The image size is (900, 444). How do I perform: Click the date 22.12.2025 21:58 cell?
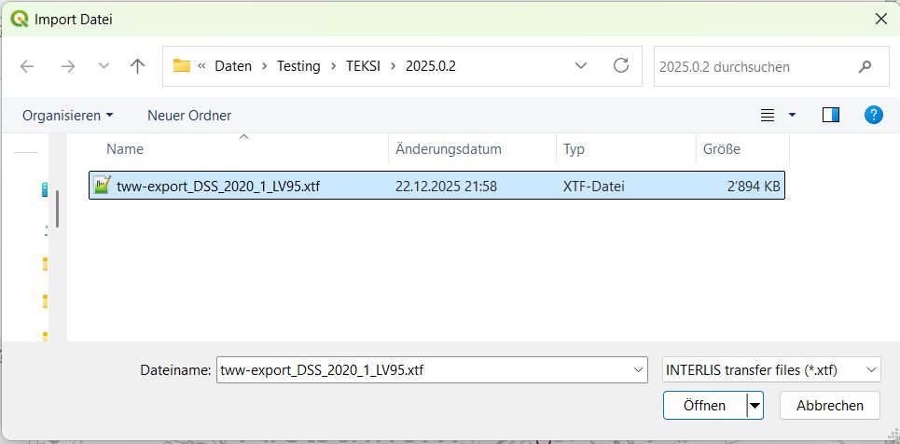[446, 187]
